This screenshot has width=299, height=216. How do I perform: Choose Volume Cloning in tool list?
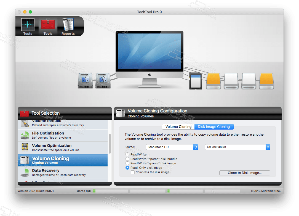click(x=63, y=160)
